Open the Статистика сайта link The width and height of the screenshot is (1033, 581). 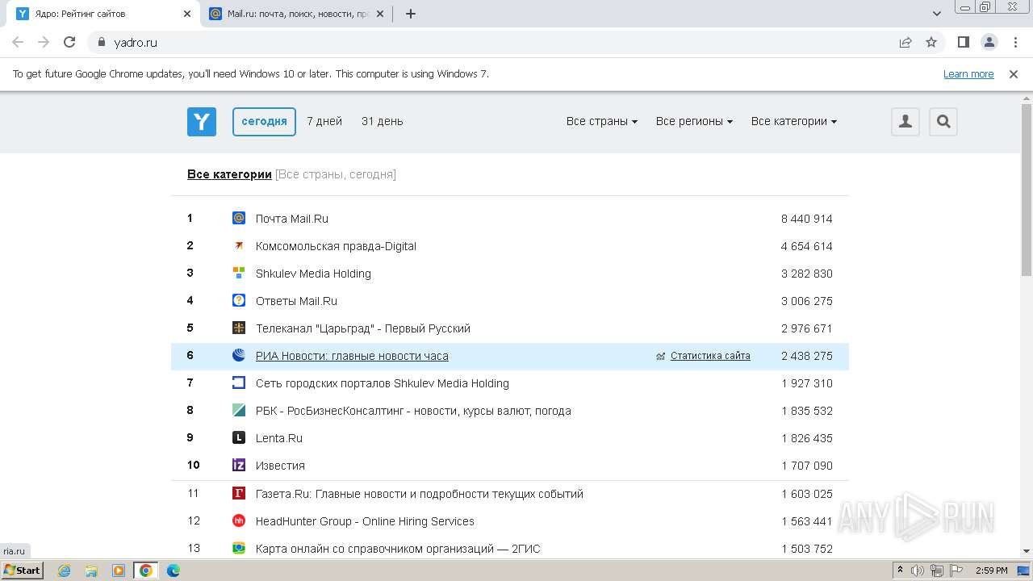tap(710, 356)
